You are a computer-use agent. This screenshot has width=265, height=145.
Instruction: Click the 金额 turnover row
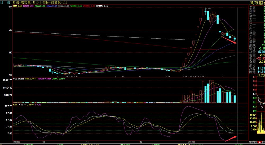coord(257,62)
